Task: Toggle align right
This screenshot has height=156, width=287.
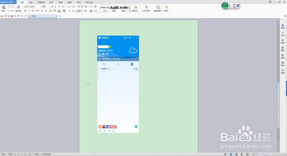Action: point(75,11)
